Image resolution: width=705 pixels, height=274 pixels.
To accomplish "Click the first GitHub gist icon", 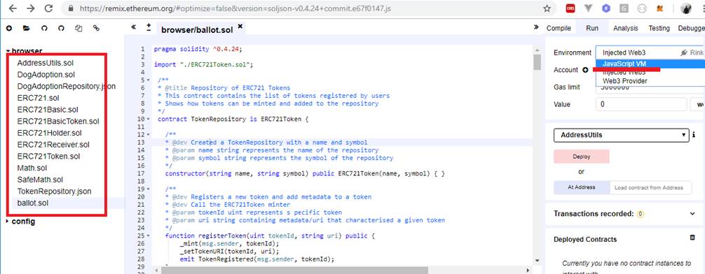I will 44,28.
